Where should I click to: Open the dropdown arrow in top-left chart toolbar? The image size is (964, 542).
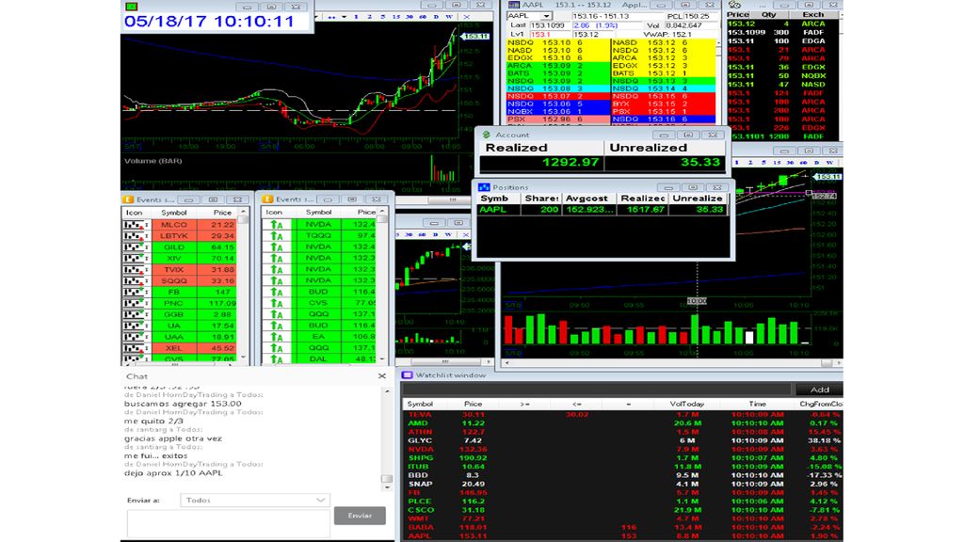pos(344,17)
